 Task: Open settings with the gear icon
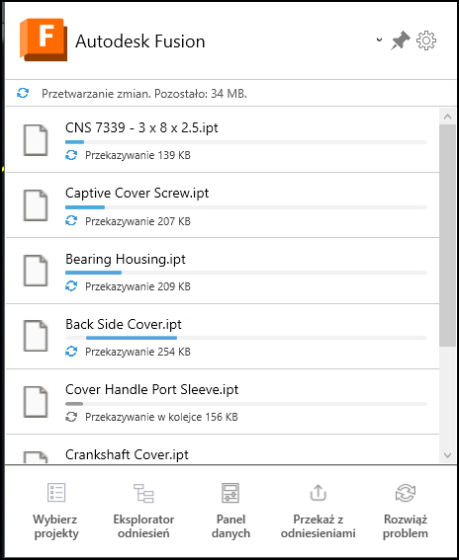[426, 40]
